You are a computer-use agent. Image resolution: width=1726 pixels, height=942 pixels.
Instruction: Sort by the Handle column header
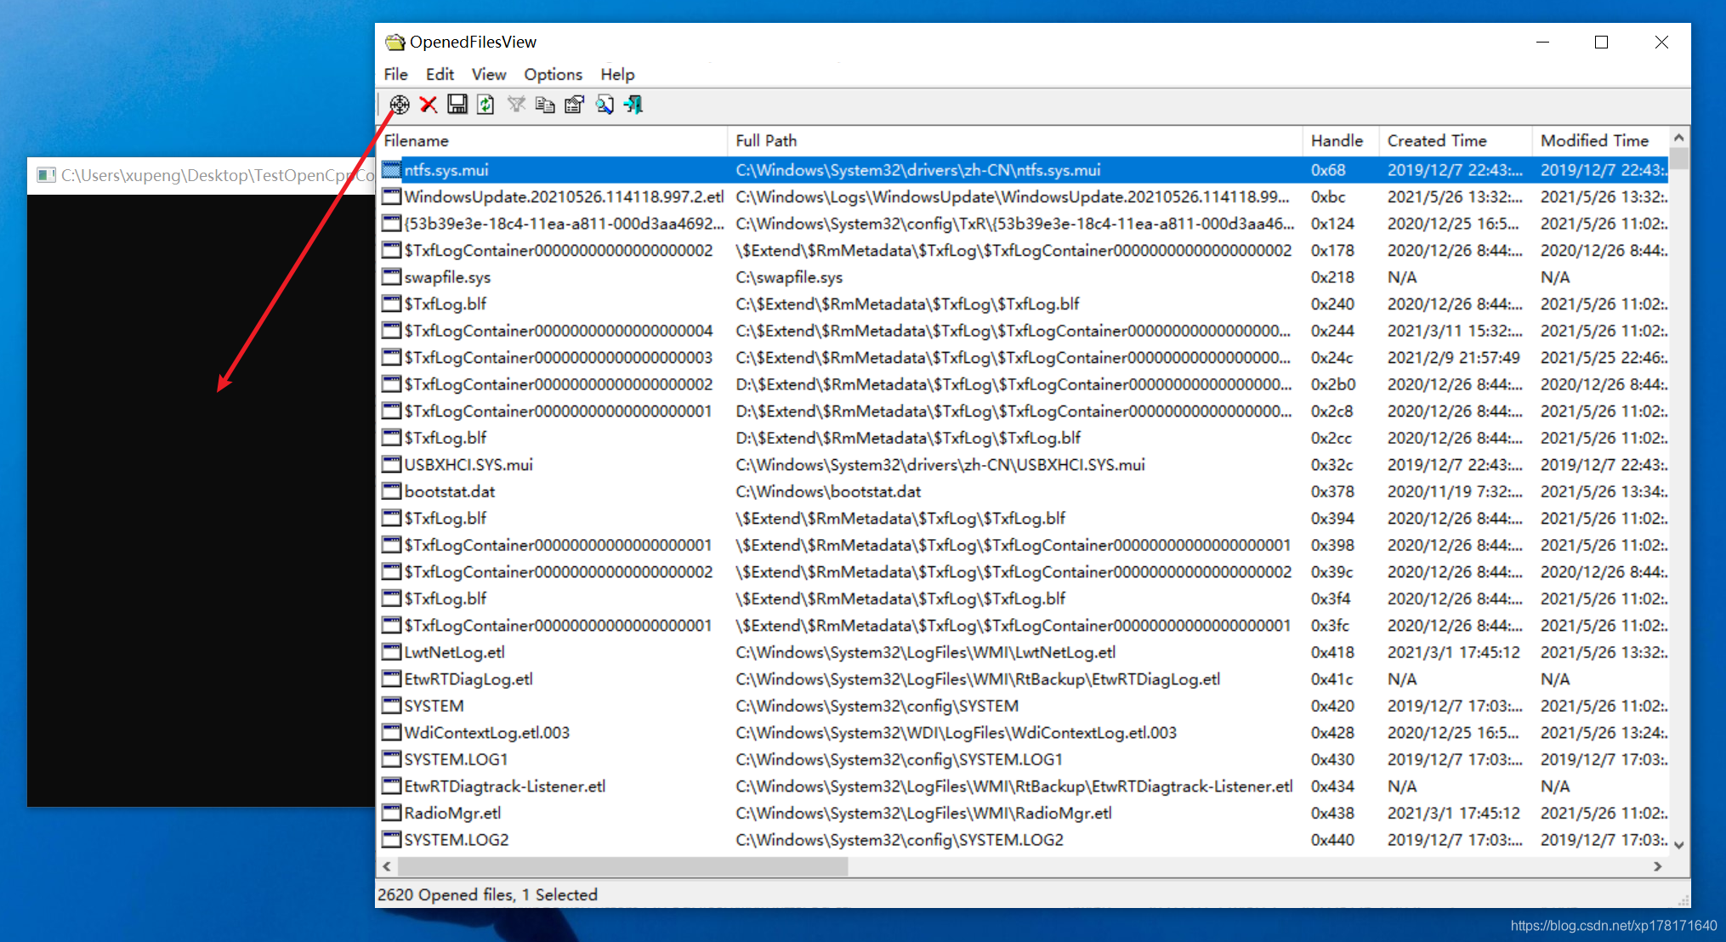point(1337,140)
